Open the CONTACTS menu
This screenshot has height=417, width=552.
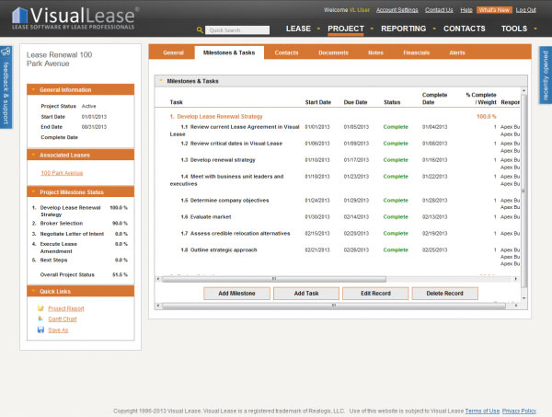[465, 29]
